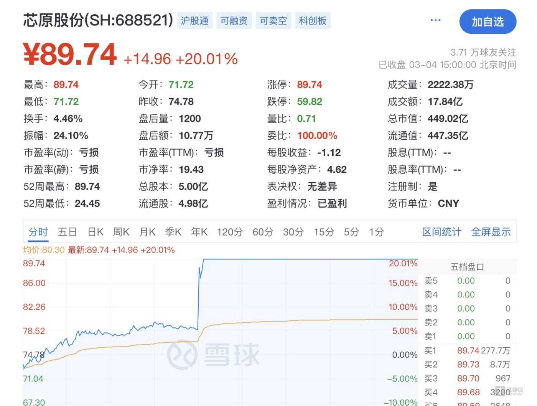Viewport: 537px width, 406px height.
Task: Click the 流通值 value 447.35亿
Action: [x=448, y=135]
